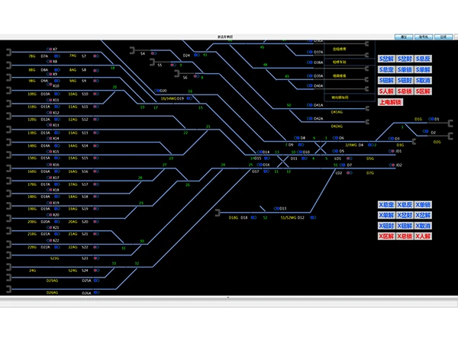Select the S10 signal indicator
Screen dimensions: 458x343
click(x=96, y=94)
